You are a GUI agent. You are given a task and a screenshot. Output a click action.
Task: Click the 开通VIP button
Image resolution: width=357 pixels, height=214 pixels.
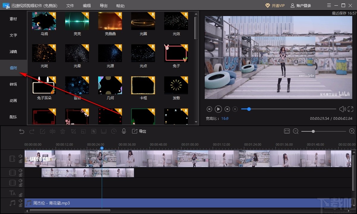pos(275,6)
